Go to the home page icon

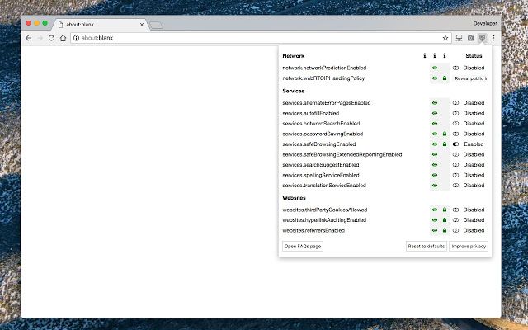coord(63,38)
